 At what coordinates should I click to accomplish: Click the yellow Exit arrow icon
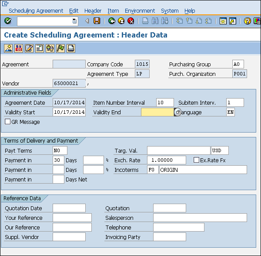click(121, 21)
